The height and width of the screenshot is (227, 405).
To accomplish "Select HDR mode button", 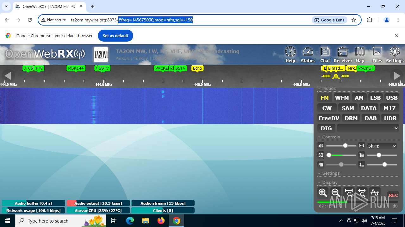I will click(x=390, y=118).
